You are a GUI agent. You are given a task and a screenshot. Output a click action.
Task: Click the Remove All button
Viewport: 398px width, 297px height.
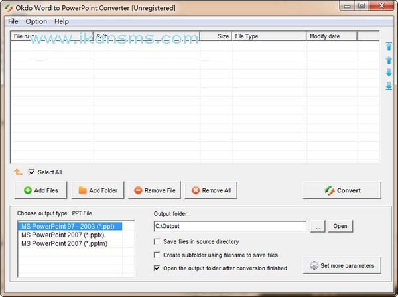(211, 190)
